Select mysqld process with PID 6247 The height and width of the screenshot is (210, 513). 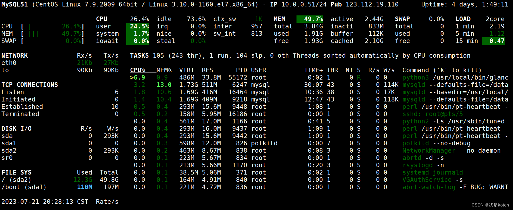coord(319,85)
